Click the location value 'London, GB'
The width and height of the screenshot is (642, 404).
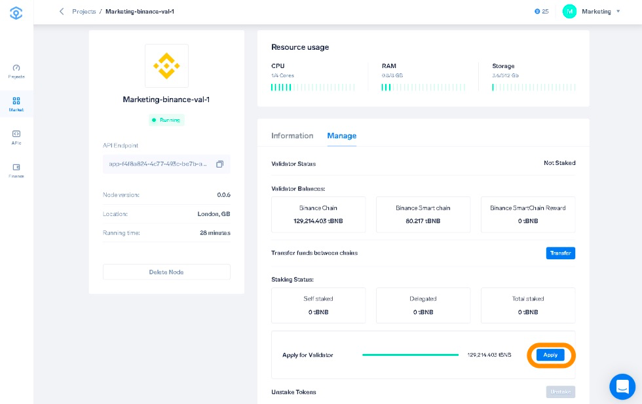pos(214,213)
